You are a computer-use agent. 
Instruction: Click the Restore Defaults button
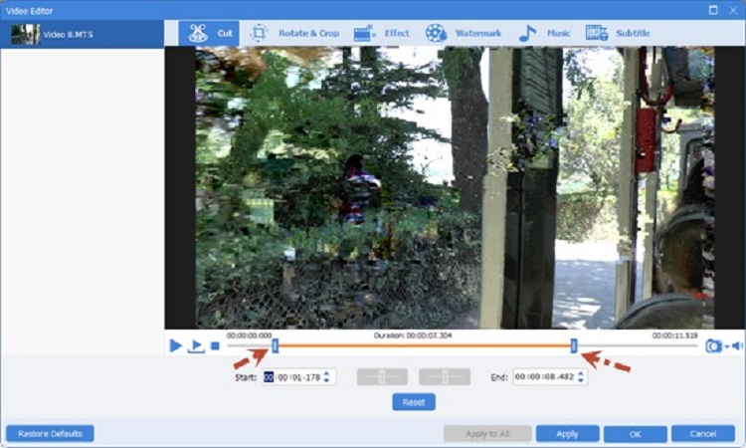pyautogui.click(x=50, y=434)
